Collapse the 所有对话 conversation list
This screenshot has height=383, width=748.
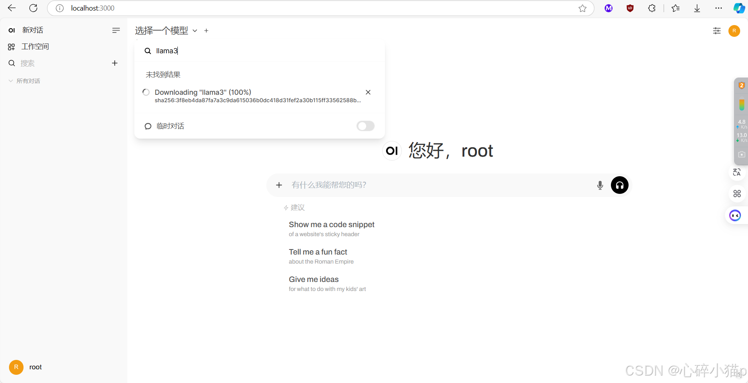(10, 81)
